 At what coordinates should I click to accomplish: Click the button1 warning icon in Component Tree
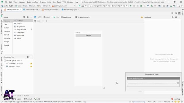click(31, 66)
